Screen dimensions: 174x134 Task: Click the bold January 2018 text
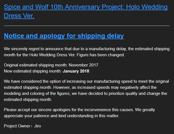[76, 71]
